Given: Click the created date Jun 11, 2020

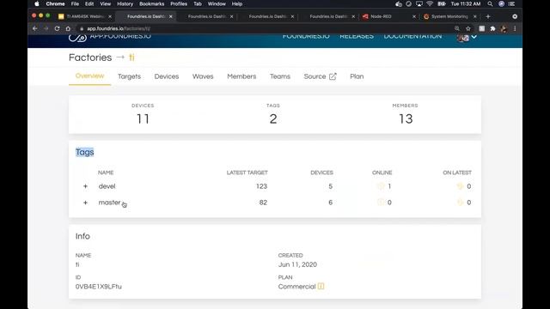Looking at the screenshot, I should click(x=297, y=264).
